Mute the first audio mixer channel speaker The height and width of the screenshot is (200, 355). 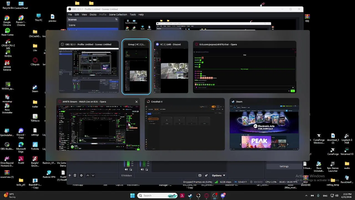pos(126,169)
